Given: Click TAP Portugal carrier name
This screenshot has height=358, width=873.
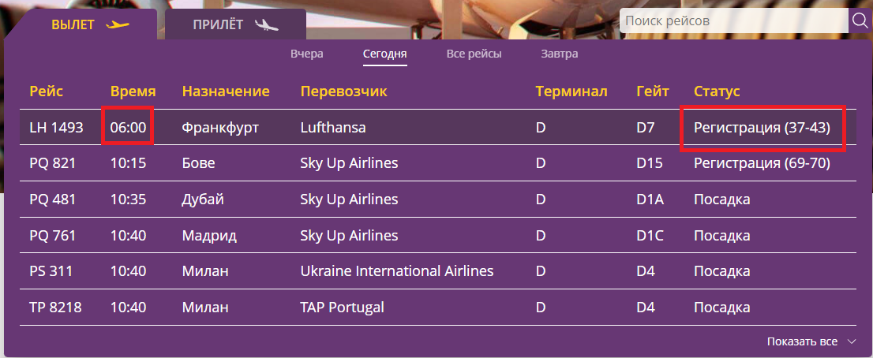Looking at the screenshot, I should 343,308.
